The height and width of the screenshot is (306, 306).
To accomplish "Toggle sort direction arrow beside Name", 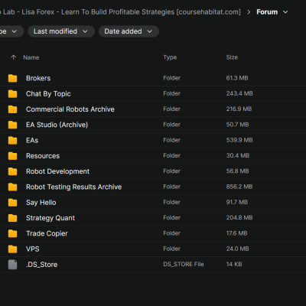I will 14,57.
